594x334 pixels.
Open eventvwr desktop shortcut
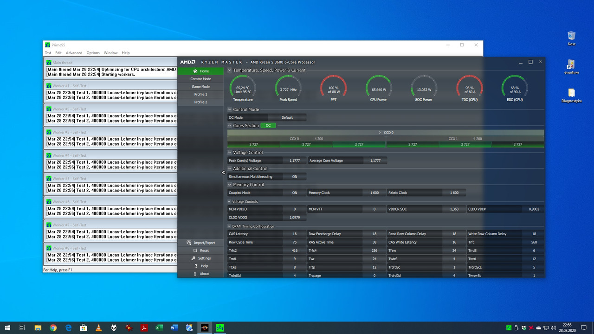pyautogui.click(x=571, y=67)
